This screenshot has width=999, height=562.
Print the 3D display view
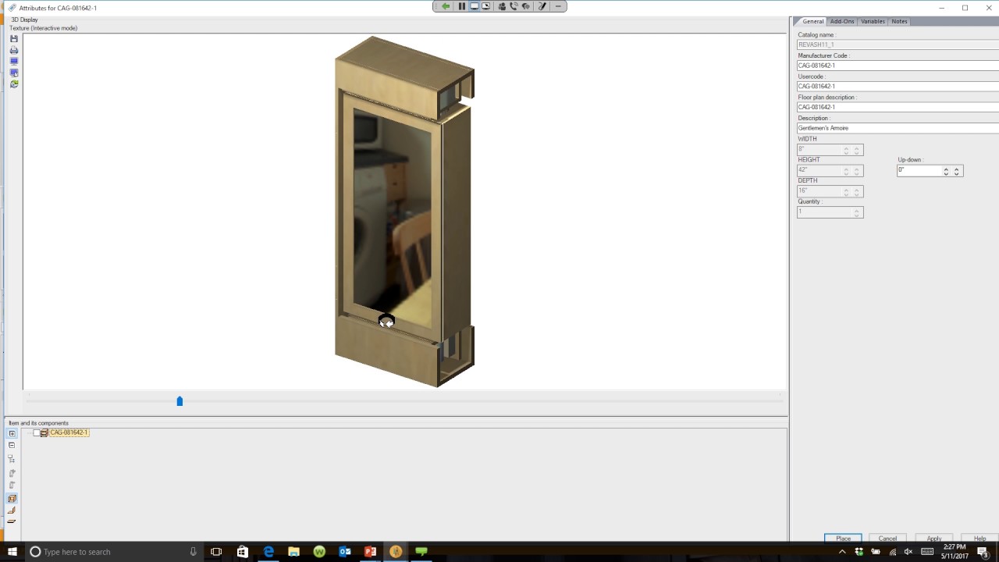pos(13,50)
